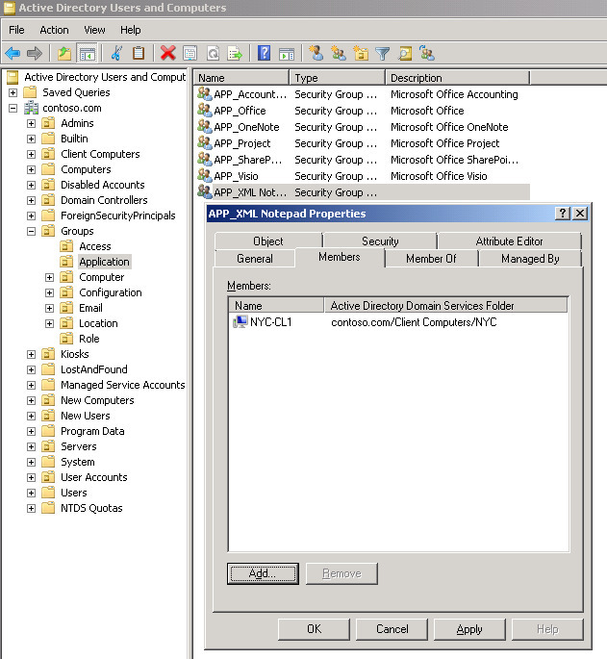Screen dimensions: 607x659
Task: Create a new user with toolbar icon
Action: [316, 53]
